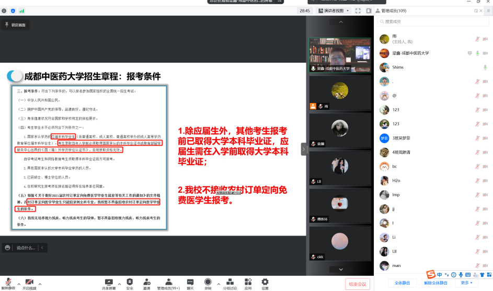493x291 pixels.
Task: Search members in the 搜索成员 field
Action: [433, 22]
